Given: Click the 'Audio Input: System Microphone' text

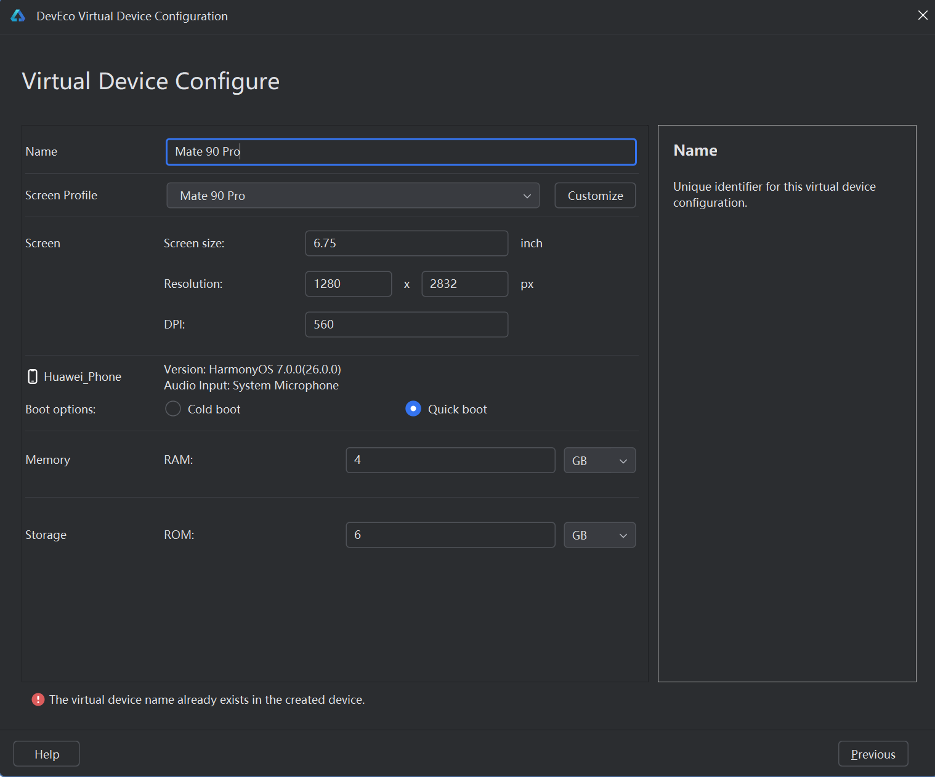Looking at the screenshot, I should [251, 386].
